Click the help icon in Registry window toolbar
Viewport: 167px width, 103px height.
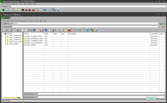[97, 30]
